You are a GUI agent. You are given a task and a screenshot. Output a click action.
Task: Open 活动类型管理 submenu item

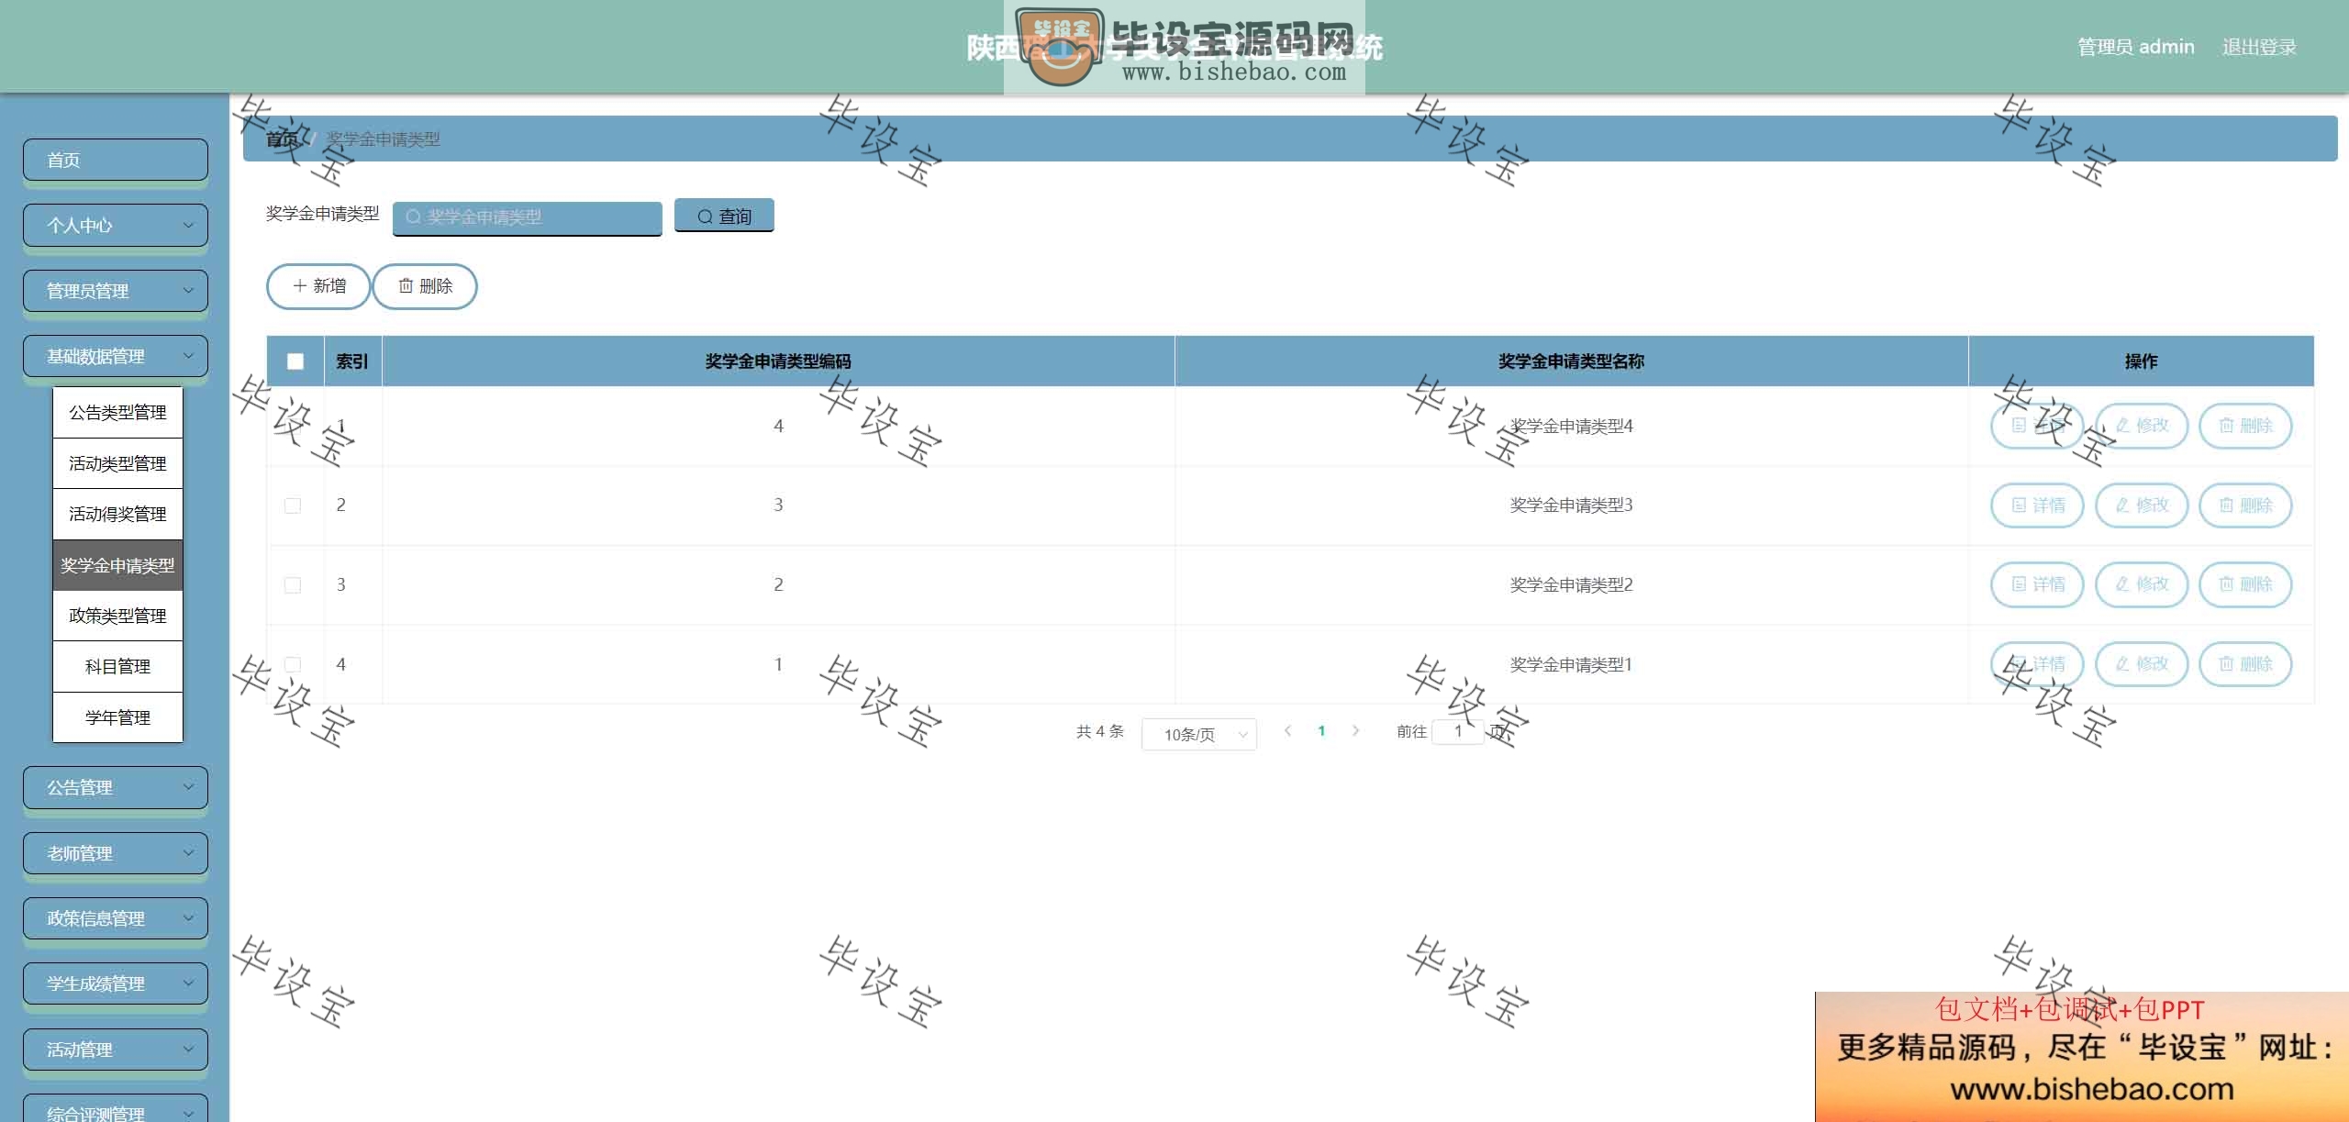(x=117, y=463)
